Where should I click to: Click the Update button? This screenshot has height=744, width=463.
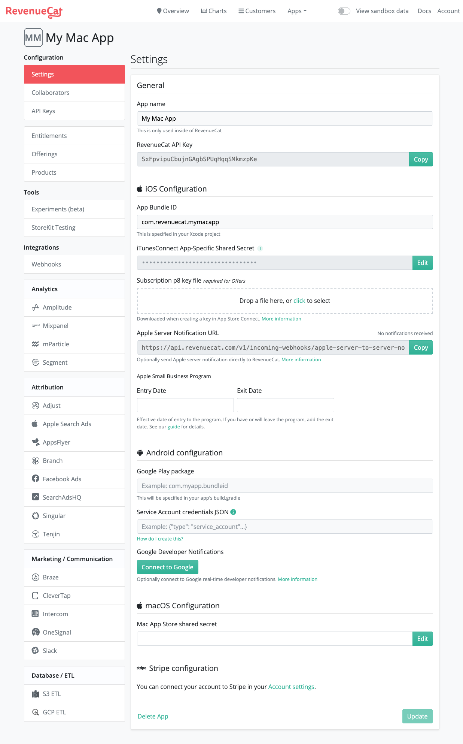(x=417, y=716)
